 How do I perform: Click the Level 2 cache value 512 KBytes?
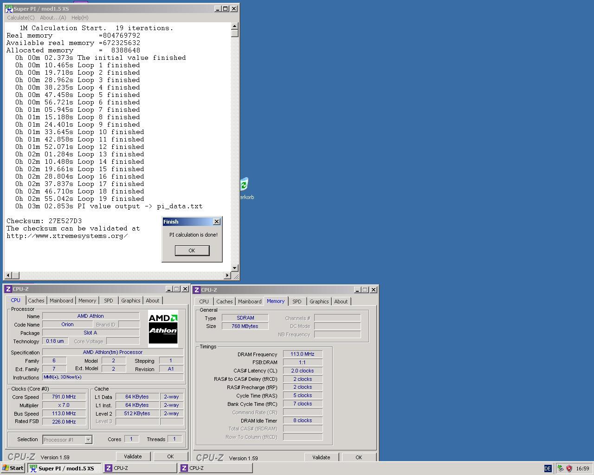137,413
